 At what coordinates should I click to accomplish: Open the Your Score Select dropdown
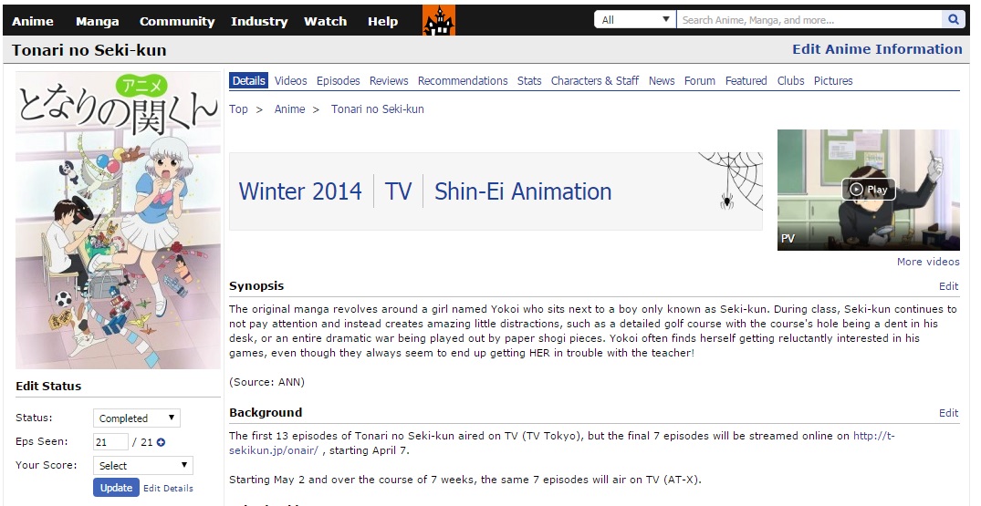[x=142, y=465]
